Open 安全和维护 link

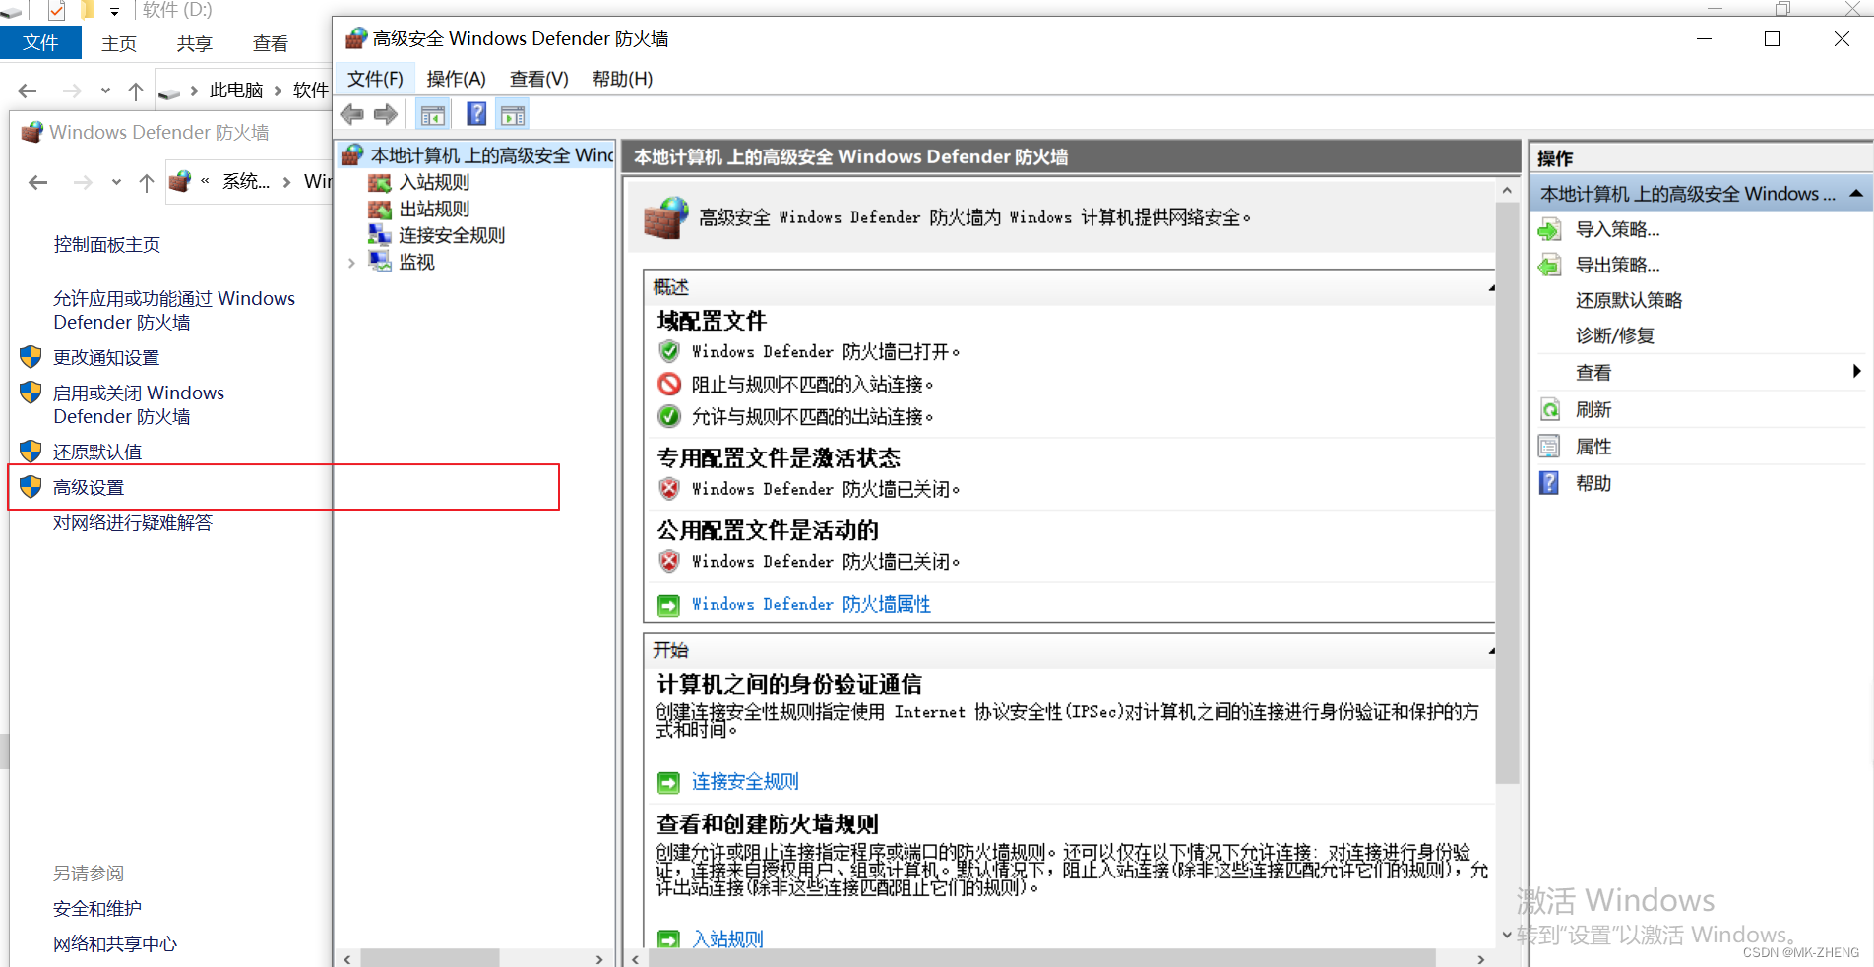97,908
